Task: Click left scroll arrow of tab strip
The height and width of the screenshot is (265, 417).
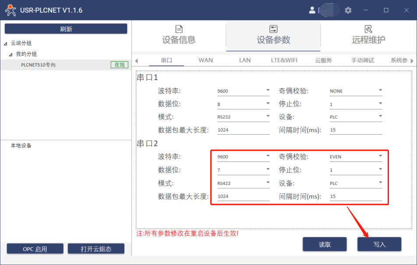Action: 136,61
